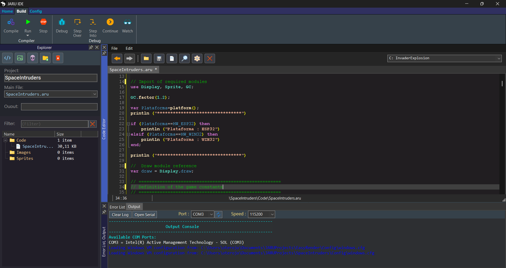Screen dimensions: 506x268
Task: Open the File menu in code editor
Action: pos(114,48)
